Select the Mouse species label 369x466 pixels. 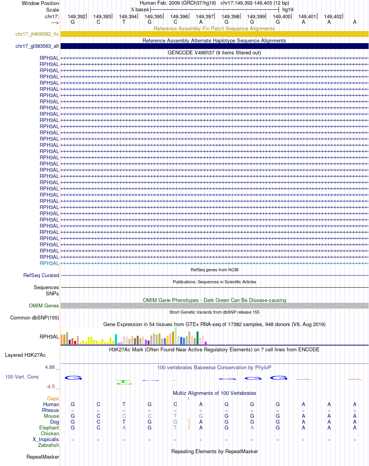point(51,416)
